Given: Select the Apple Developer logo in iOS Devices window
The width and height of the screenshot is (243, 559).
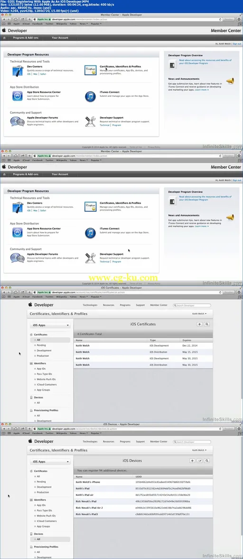Looking at the screenshot, I should (41, 441).
